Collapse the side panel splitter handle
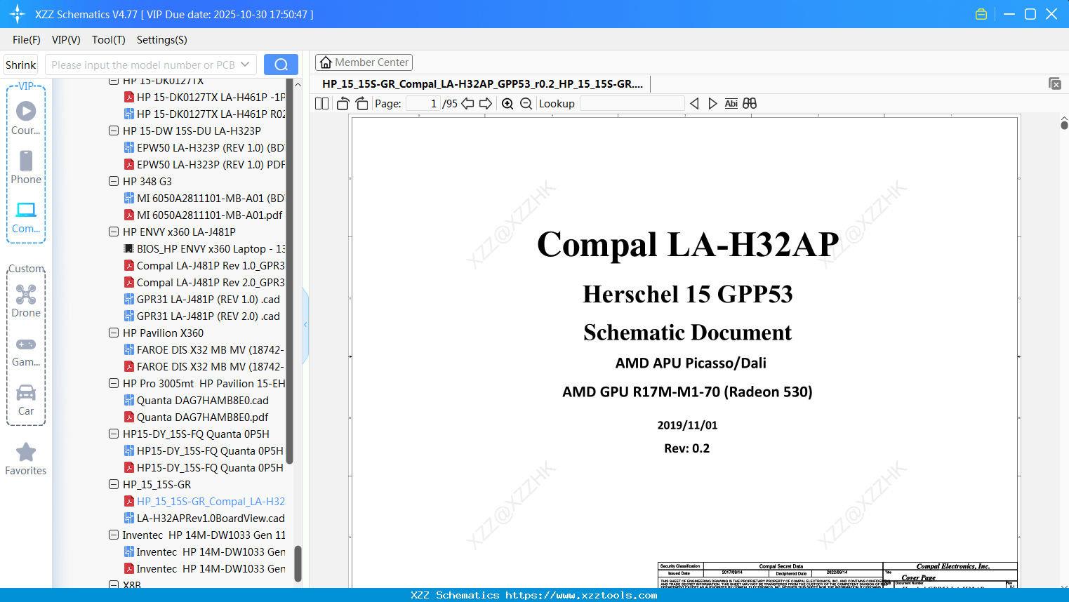Viewport: 1069px width, 602px height. 305,325
